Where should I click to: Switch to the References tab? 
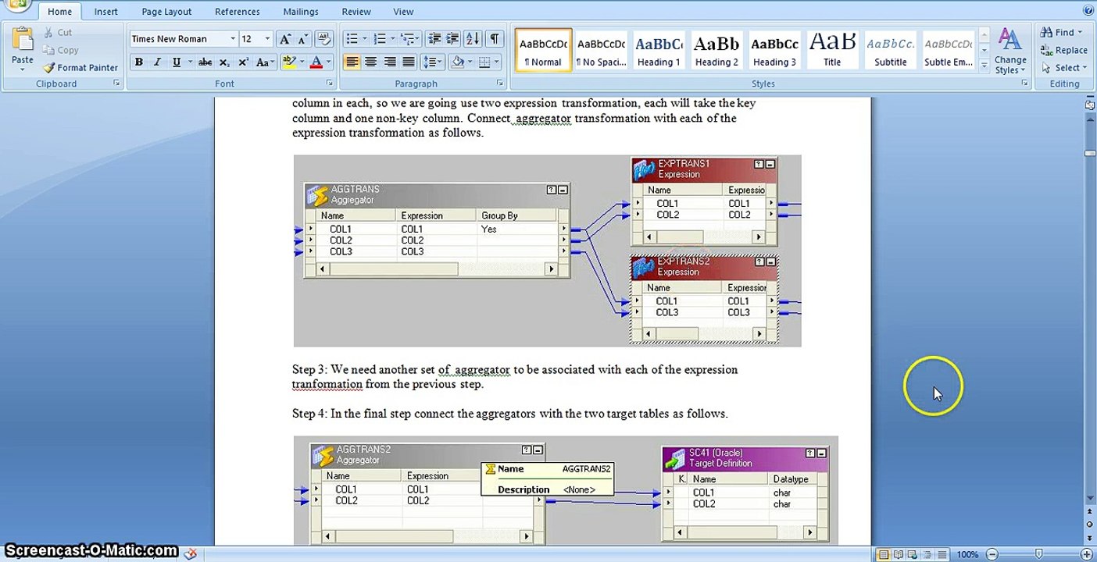coord(238,12)
